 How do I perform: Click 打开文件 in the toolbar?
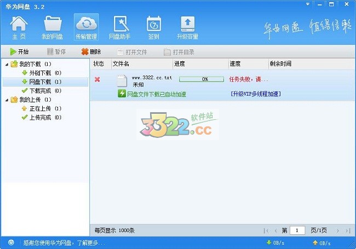click(132, 52)
